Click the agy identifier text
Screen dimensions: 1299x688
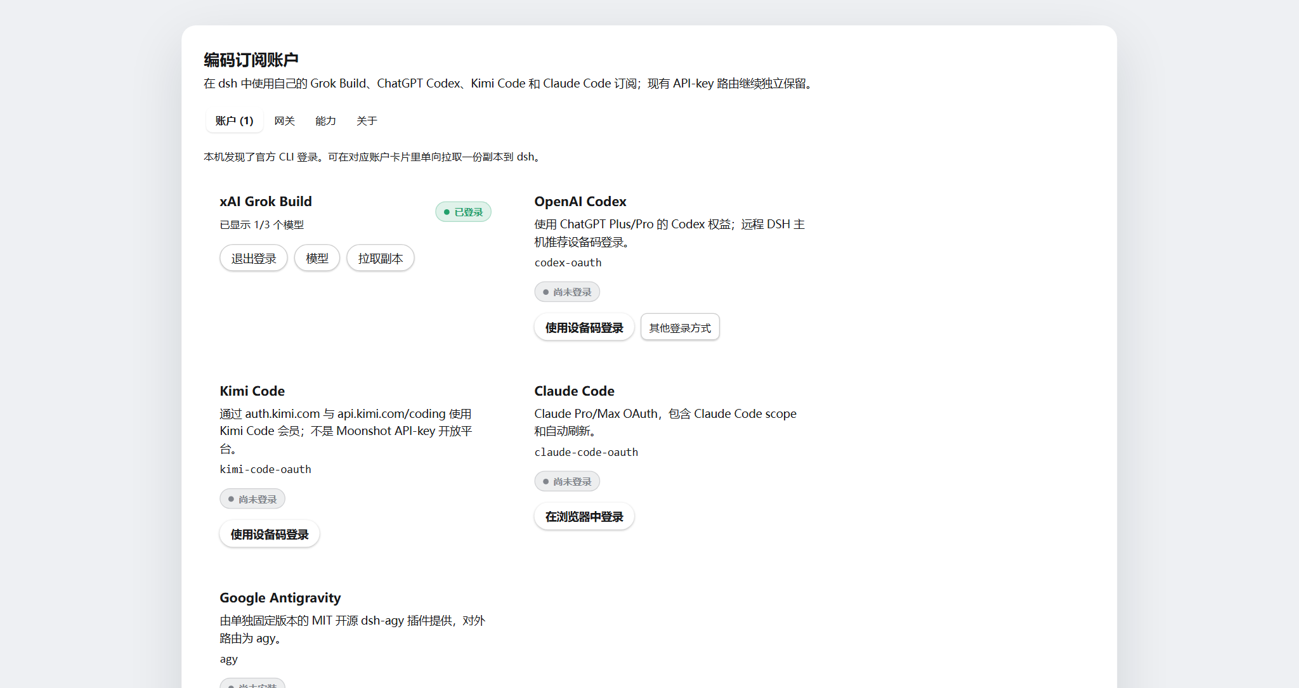pos(229,659)
